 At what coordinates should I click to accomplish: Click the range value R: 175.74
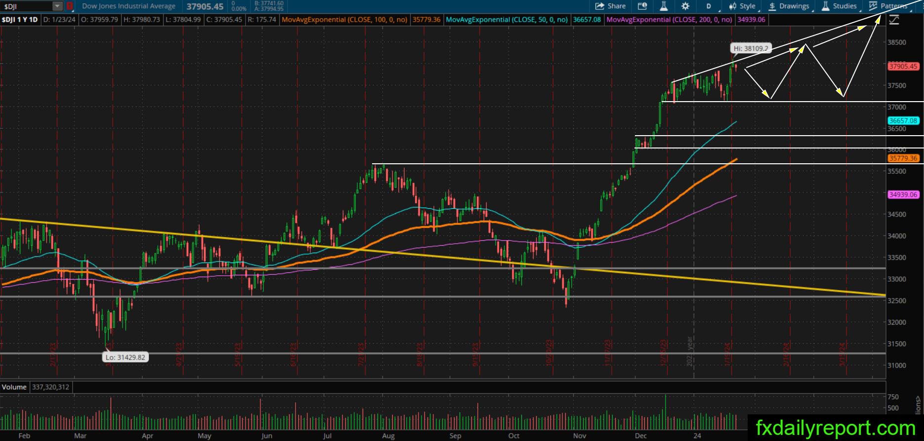click(x=262, y=20)
